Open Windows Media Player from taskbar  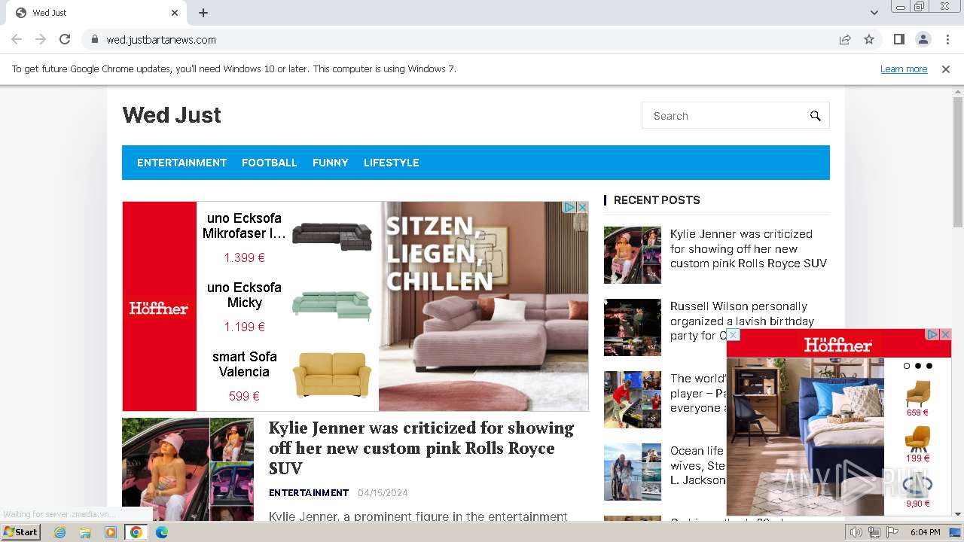[111, 532]
